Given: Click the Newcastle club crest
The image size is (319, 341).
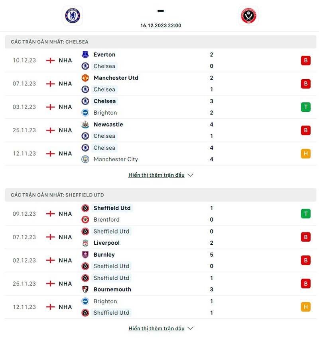Looking at the screenshot, I should pyautogui.click(x=86, y=125).
